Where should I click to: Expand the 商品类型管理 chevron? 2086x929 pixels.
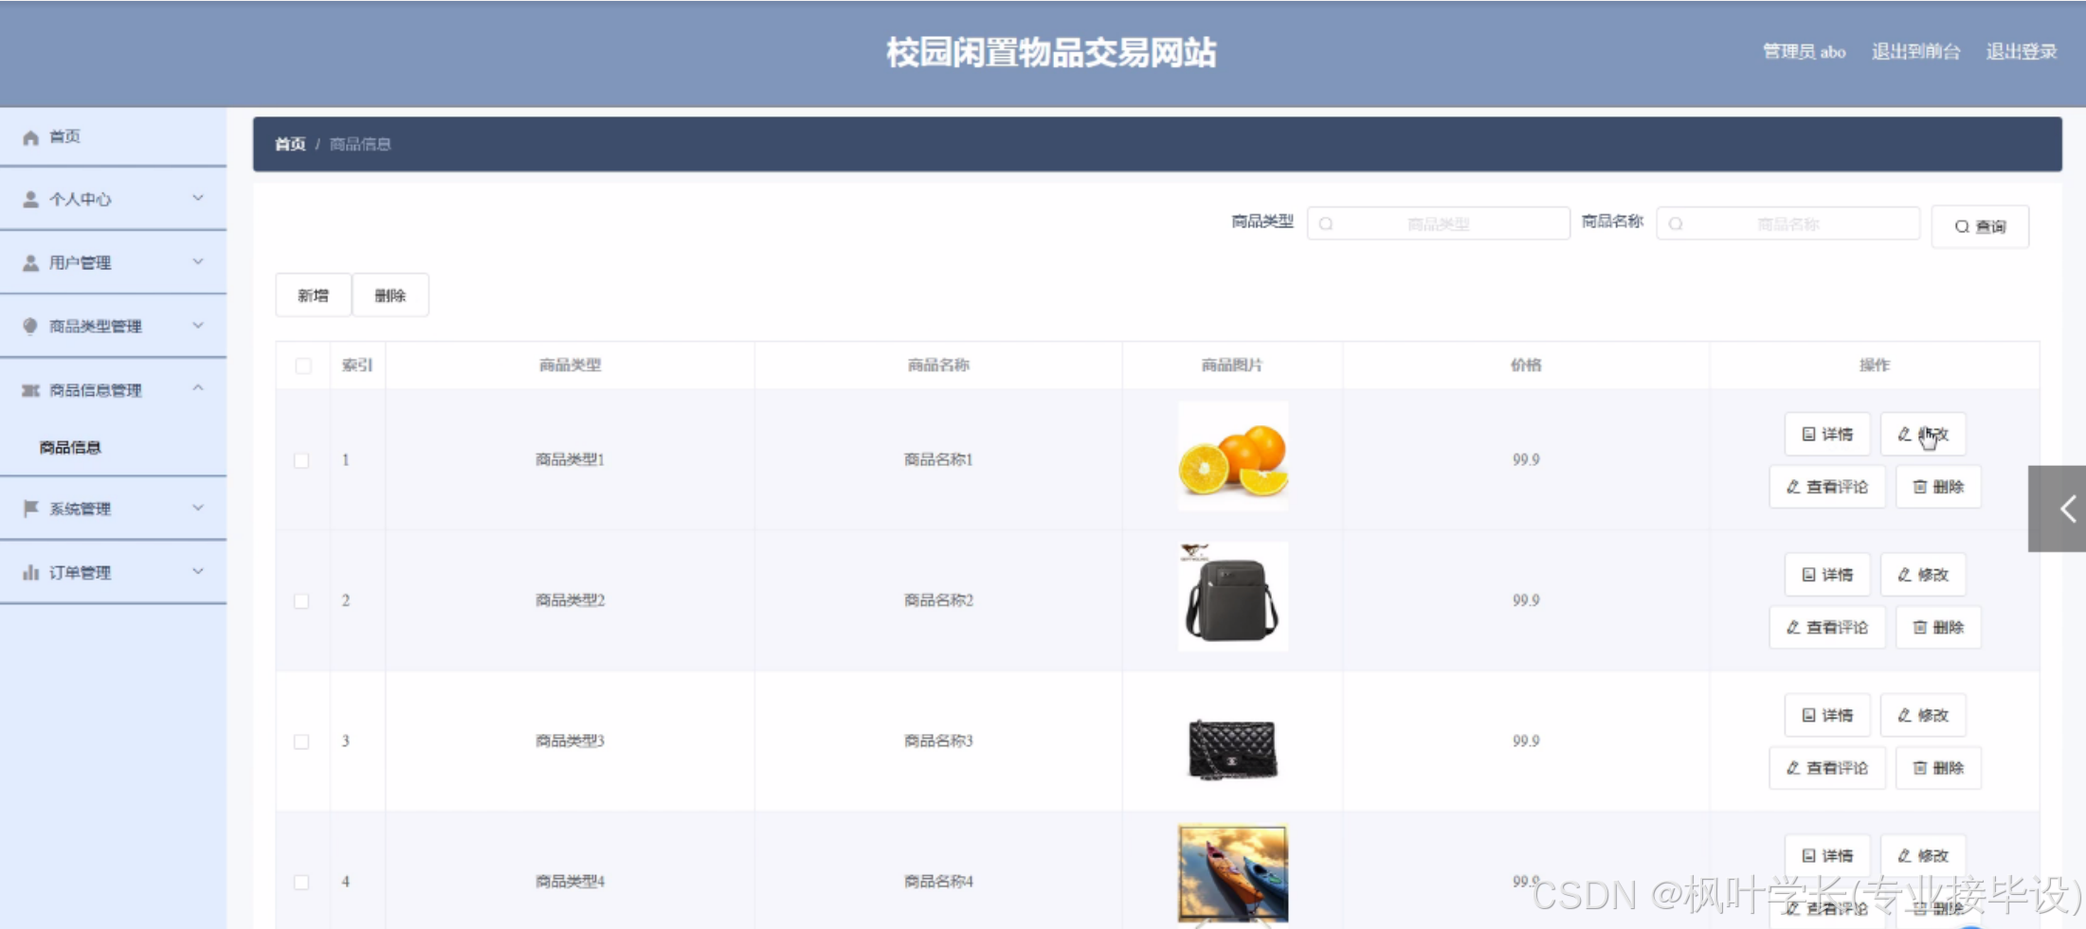pyautogui.click(x=198, y=325)
